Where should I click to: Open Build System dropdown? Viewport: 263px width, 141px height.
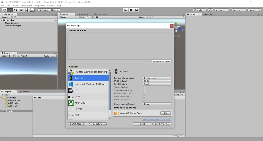157,84
